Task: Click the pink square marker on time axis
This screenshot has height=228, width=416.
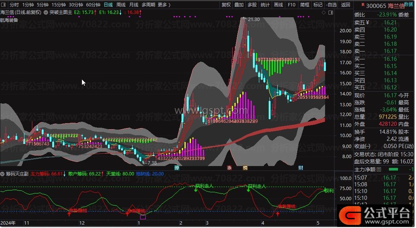Action: [143, 217]
